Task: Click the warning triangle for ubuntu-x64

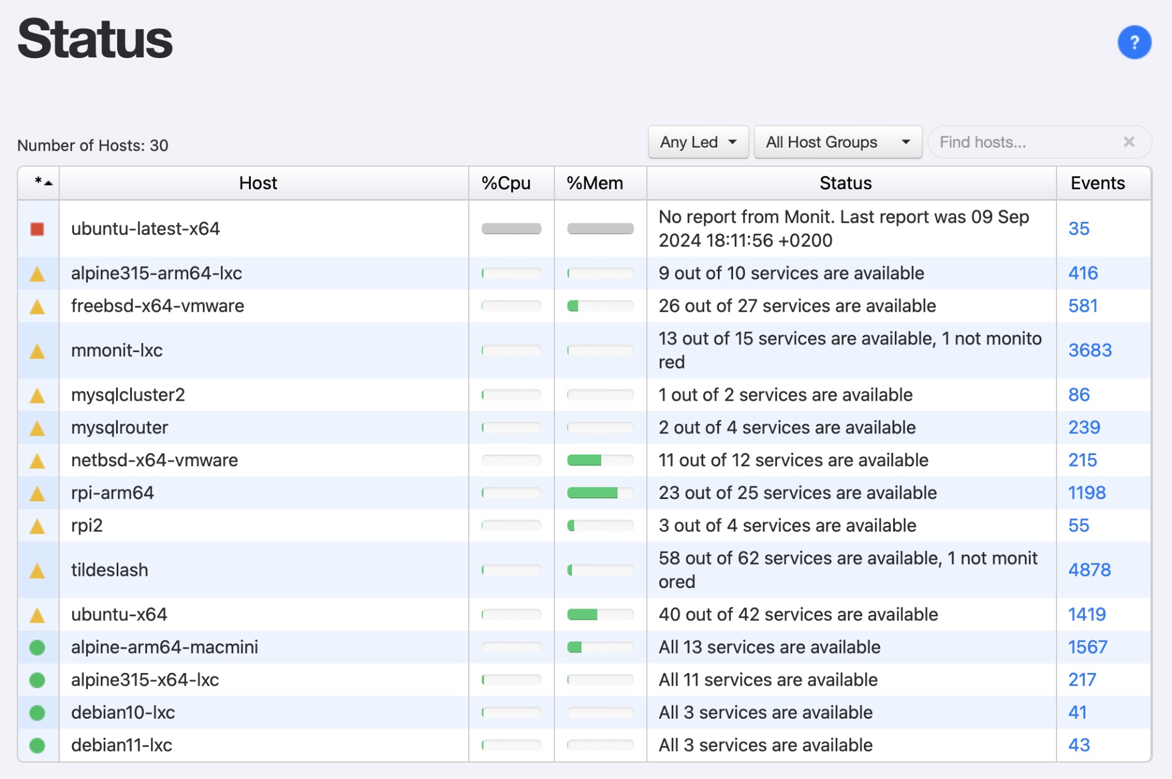Action: coord(38,615)
